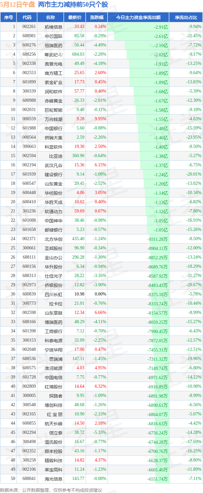This screenshot has height=493, width=203.
Task: Select stock name 巨轮智能
Action: (54, 110)
